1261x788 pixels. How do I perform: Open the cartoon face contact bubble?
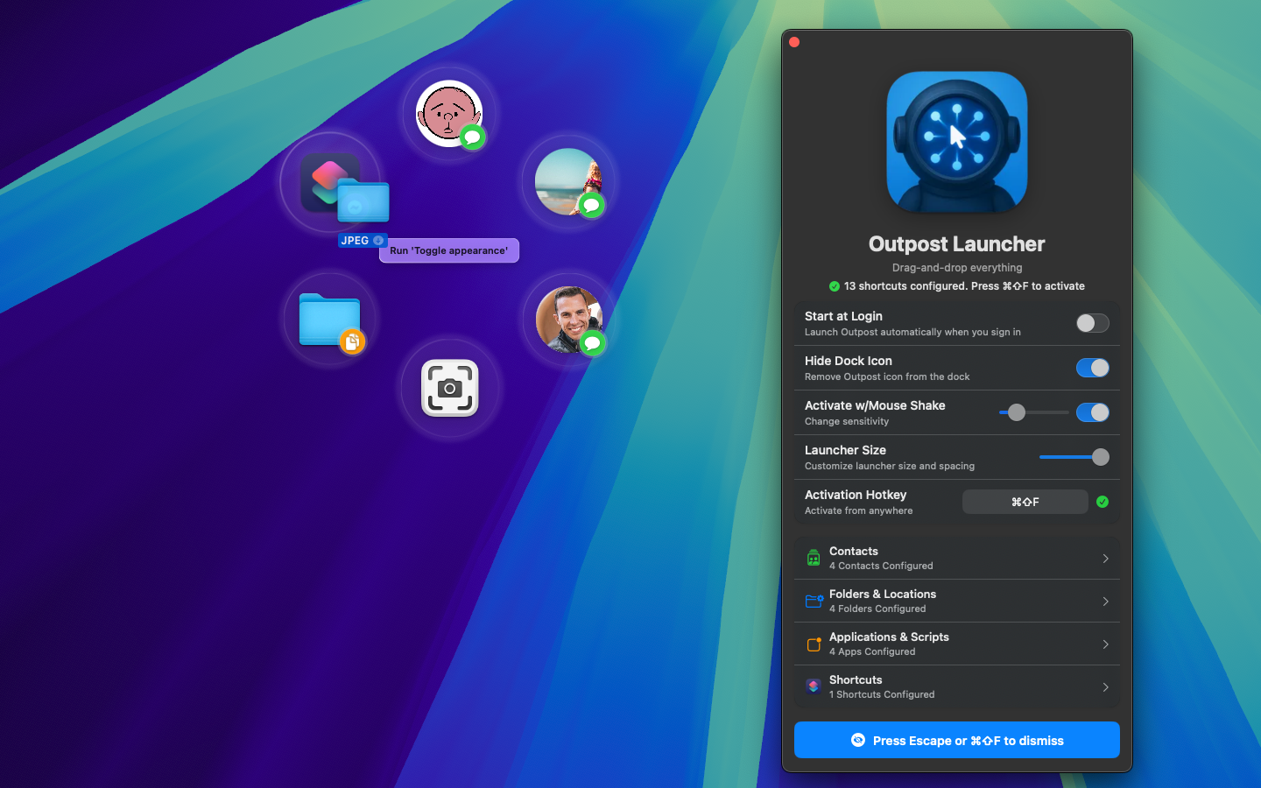click(449, 114)
